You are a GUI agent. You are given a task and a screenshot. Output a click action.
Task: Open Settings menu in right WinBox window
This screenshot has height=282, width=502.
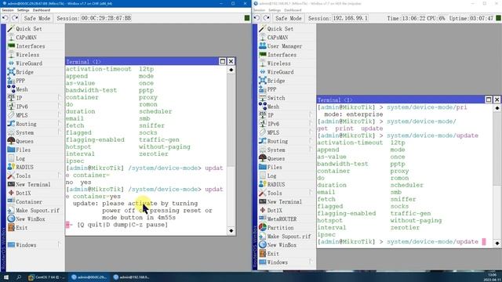[x=275, y=10]
